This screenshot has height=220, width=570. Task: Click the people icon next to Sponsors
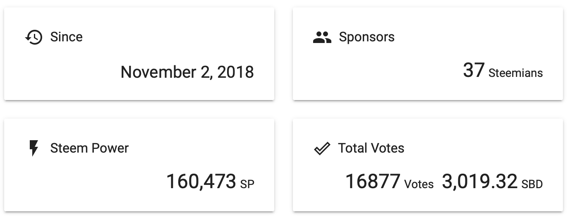coord(322,37)
